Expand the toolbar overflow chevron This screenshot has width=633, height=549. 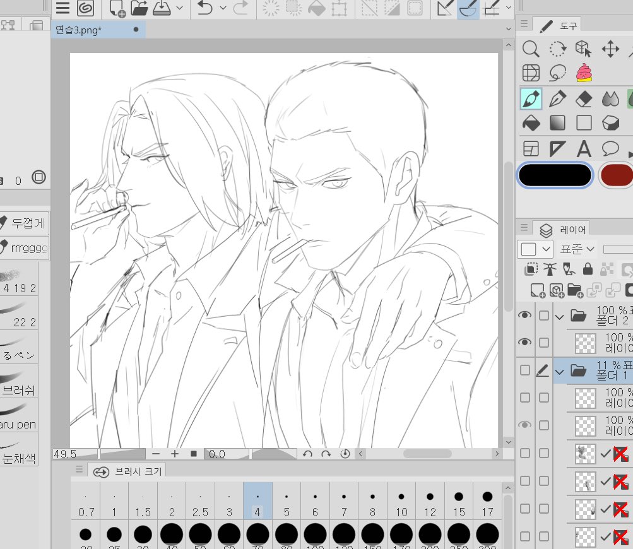[508, 8]
